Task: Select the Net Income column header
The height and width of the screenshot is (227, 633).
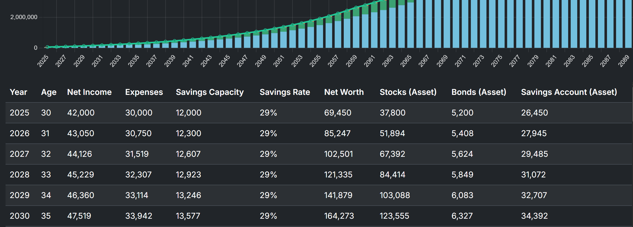Action: tap(89, 92)
